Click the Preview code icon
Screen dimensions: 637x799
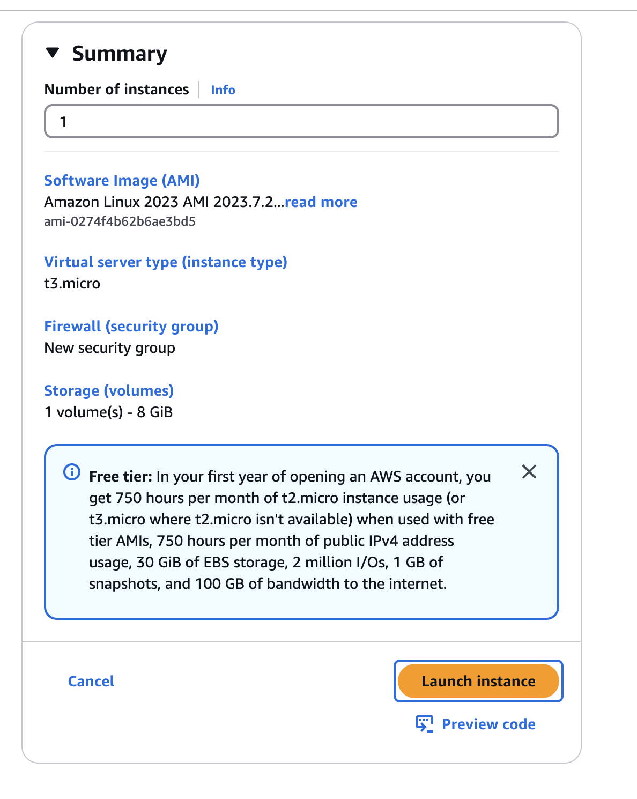(425, 724)
